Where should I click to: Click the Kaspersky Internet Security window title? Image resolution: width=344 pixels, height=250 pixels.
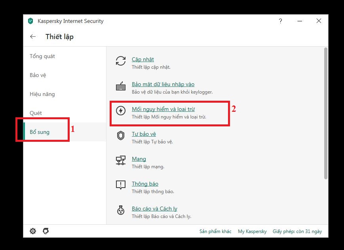[70, 21]
